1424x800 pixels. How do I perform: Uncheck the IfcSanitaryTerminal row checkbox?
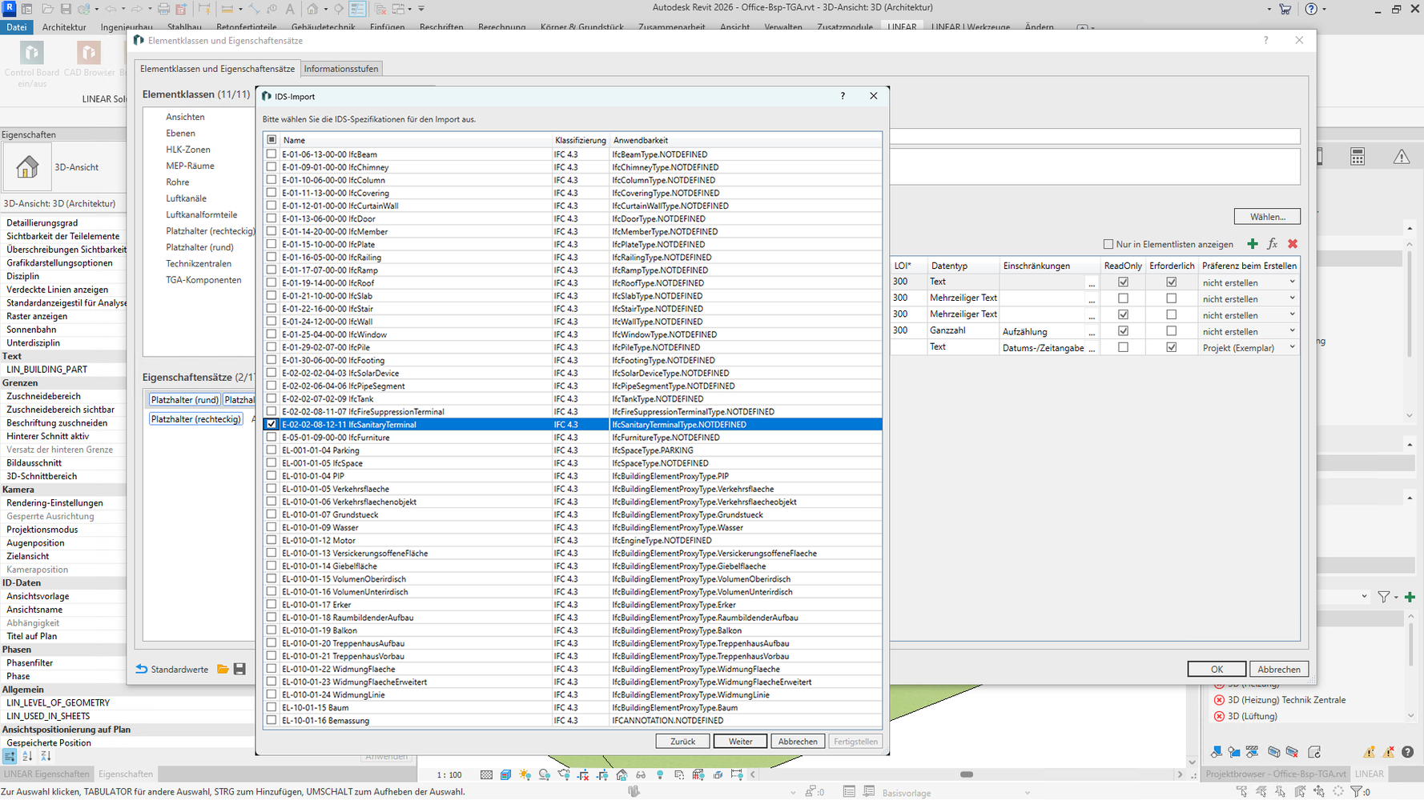pos(272,425)
